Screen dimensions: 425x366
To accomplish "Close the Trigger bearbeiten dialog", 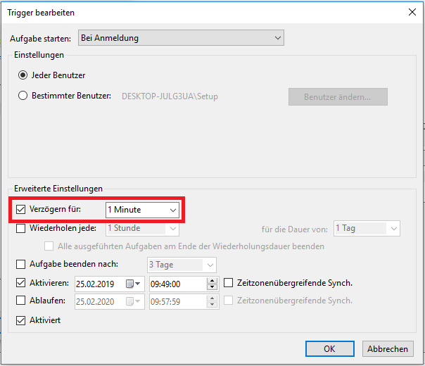I will [411, 12].
